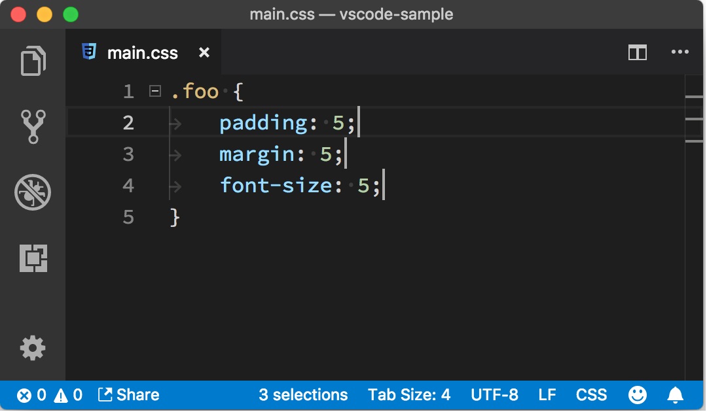707x412 pixels.
Task: Open problems panel via errors and warnings count
Action: pyautogui.click(x=50, y=396)
